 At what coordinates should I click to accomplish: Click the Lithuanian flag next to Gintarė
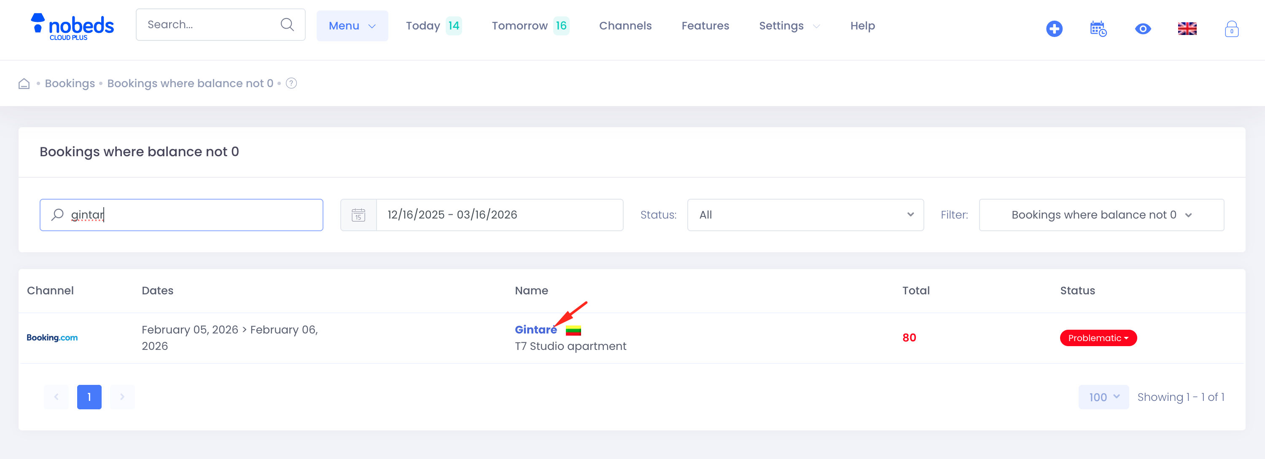(x=573, y=331)
